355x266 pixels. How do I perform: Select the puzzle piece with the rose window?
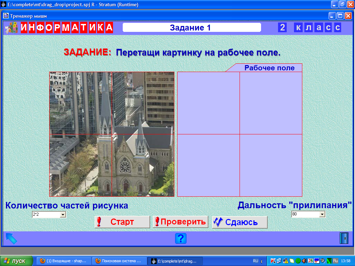[143, 165]
